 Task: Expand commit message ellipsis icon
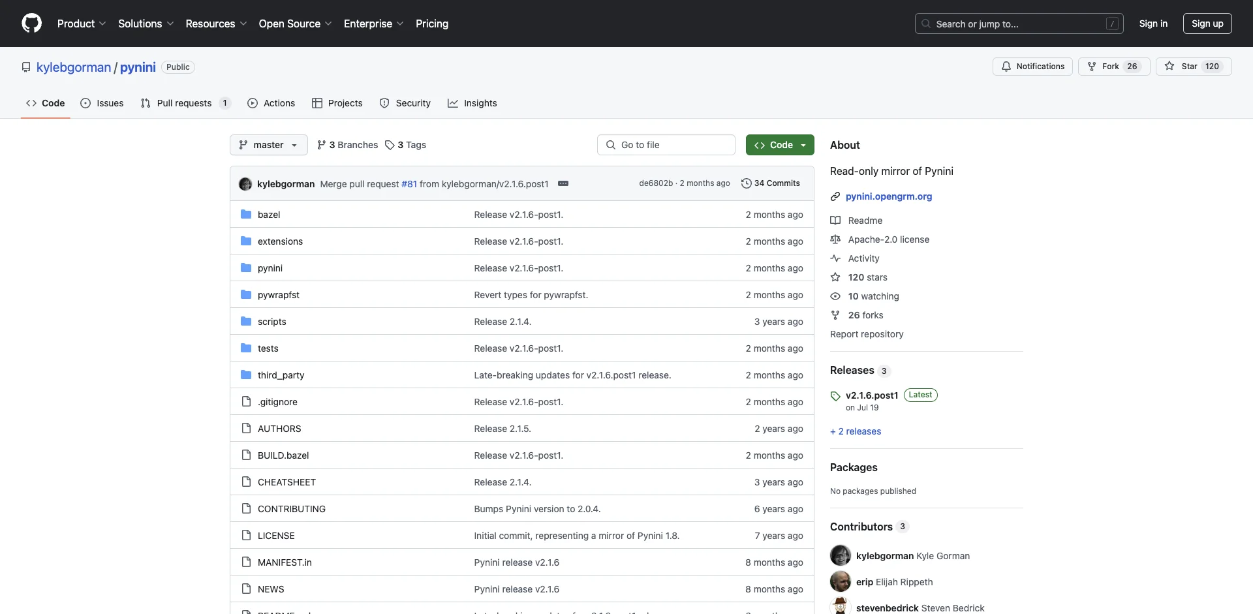563,184
